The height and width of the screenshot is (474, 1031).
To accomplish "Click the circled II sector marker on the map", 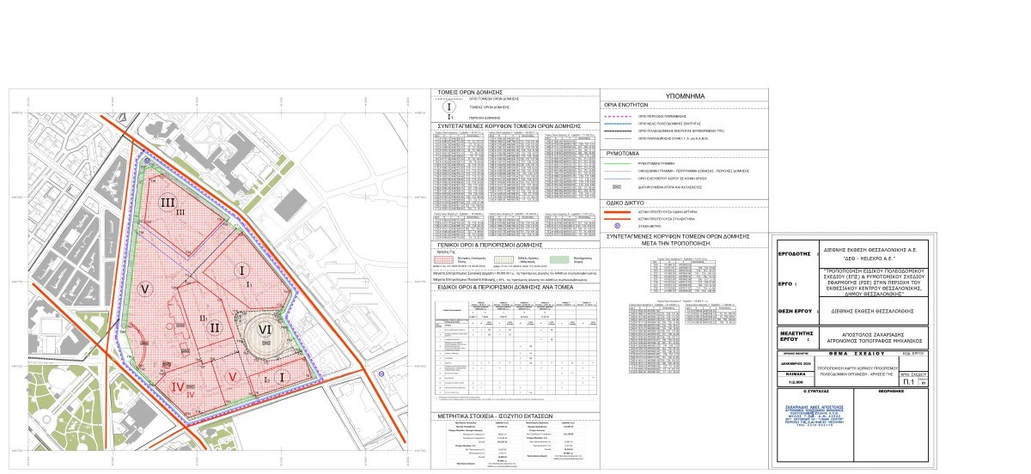I will [x=216, y=329].
